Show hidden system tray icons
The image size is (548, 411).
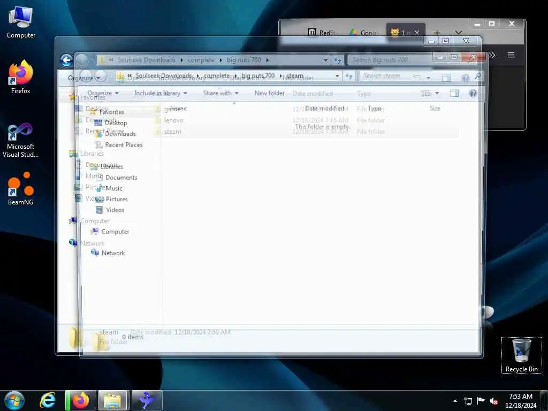[455, 401]
